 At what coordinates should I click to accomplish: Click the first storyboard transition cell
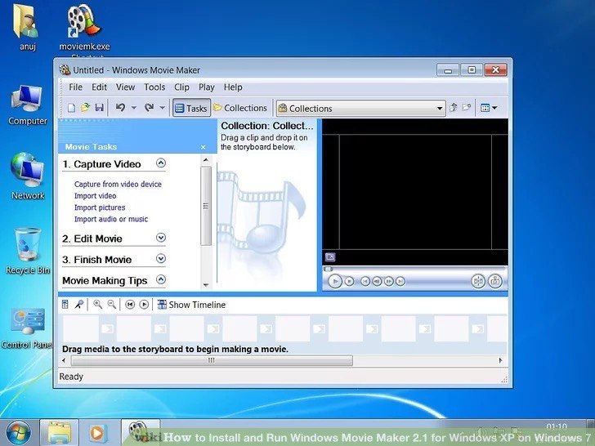click(x=107, y=329)
